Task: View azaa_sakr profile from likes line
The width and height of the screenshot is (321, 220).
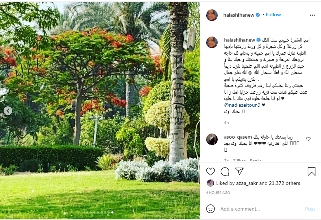Action: click(x=247, y=183)
